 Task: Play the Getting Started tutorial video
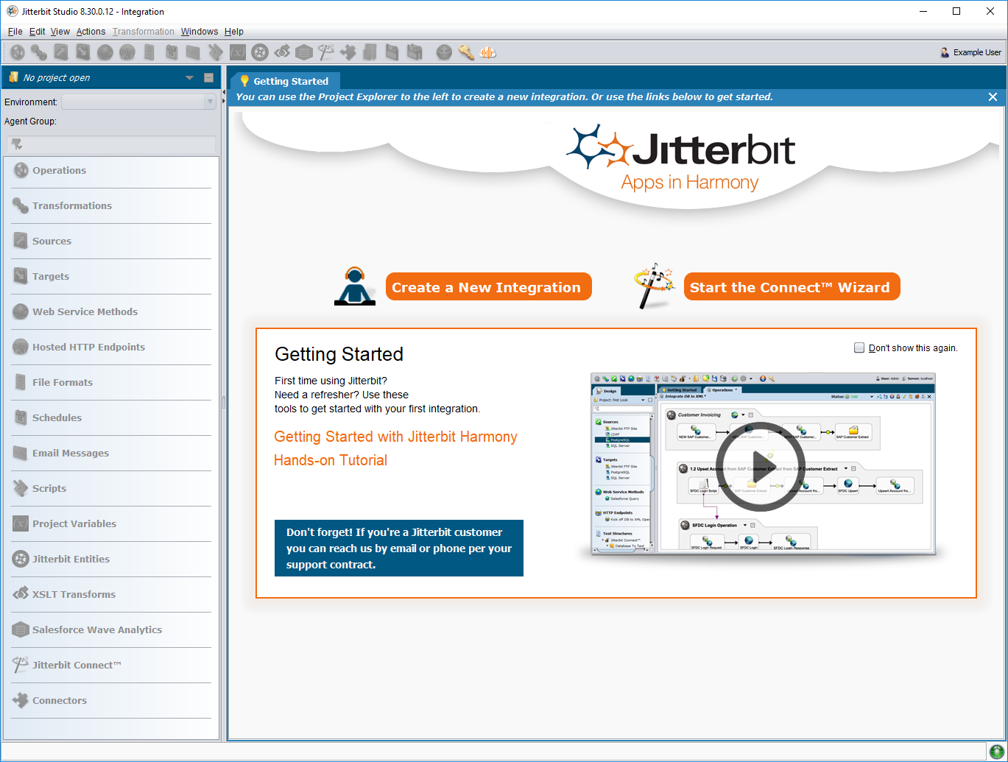(x=759, y=466)
